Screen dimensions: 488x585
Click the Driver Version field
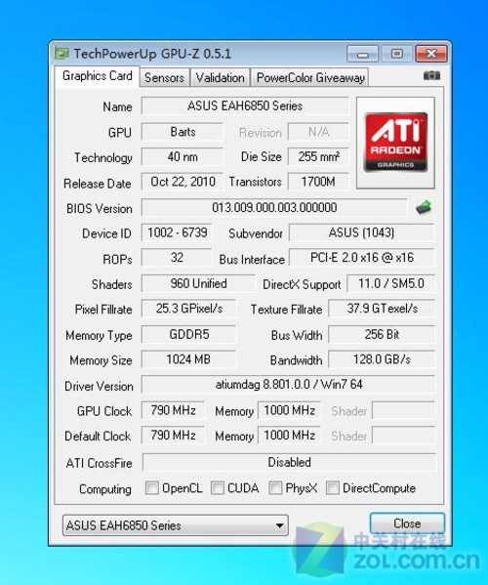tap(288, 384)
